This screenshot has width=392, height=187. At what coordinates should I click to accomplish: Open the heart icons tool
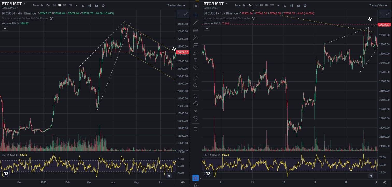pyautogui.click(x=196, y=68)
